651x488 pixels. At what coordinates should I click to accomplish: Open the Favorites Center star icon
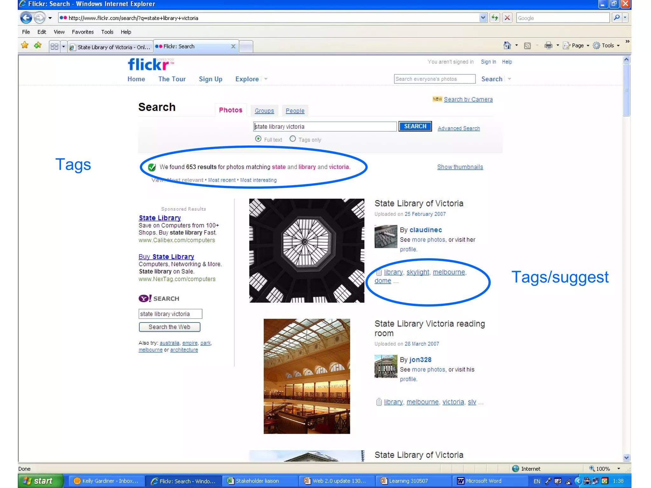tap(24, 45)
